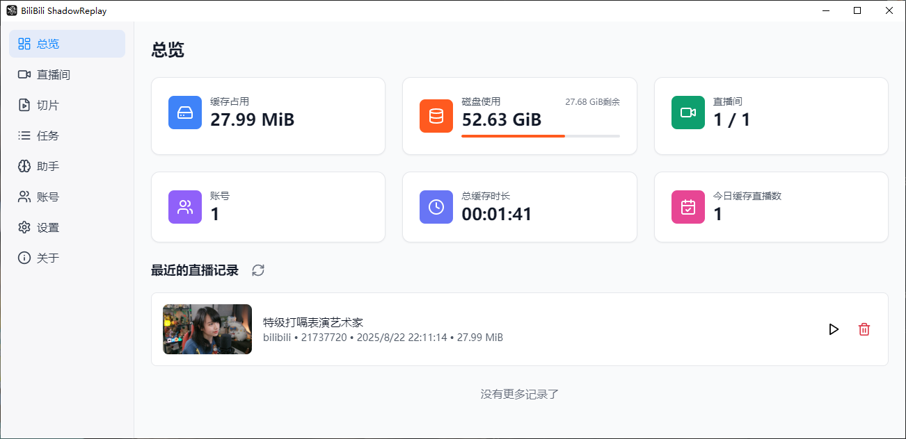Click the BiliBili ShadowReplay titlebar icon
Image resolution: width=906 pixels, height=439 pixels.
pos(10,10)
